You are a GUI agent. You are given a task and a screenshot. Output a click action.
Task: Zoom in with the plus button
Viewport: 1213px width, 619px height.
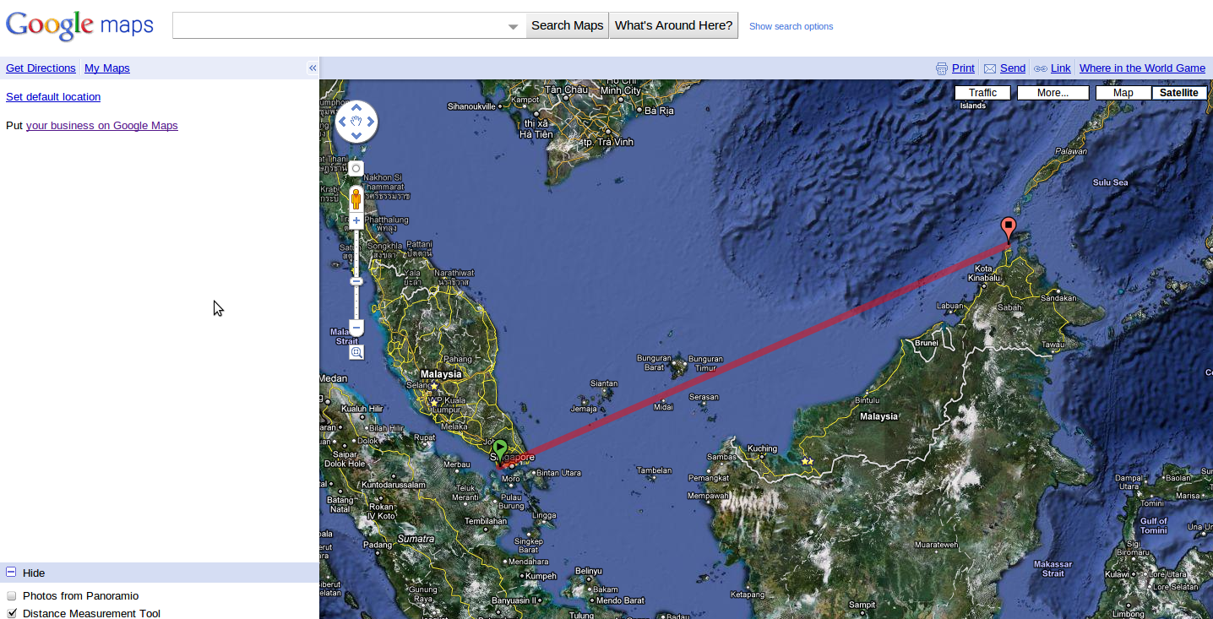coord(356,220)
